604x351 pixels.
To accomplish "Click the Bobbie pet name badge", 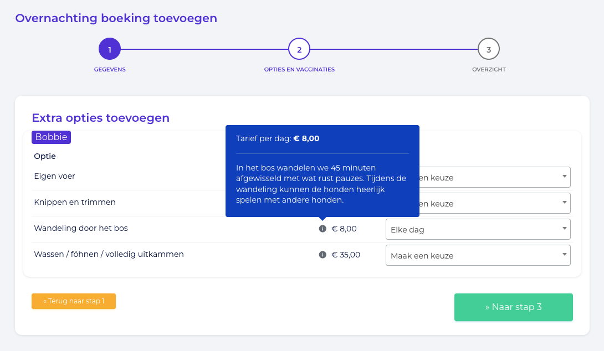I will click(51, 137).
